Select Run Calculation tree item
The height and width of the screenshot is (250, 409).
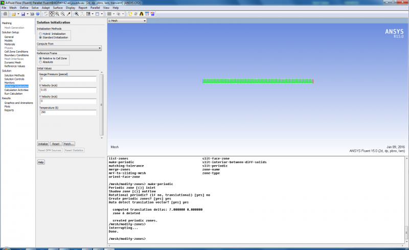click(x=13, y=94)
